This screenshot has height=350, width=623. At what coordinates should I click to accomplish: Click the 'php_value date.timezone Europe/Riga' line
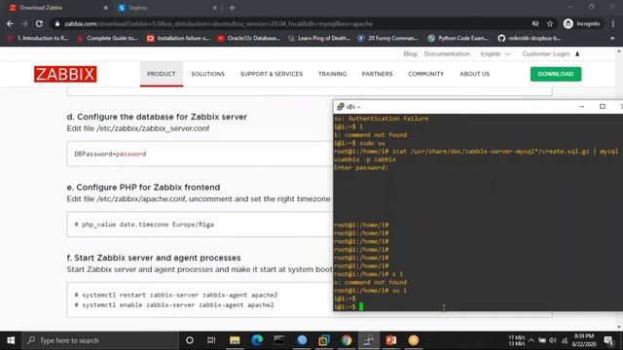144,225
